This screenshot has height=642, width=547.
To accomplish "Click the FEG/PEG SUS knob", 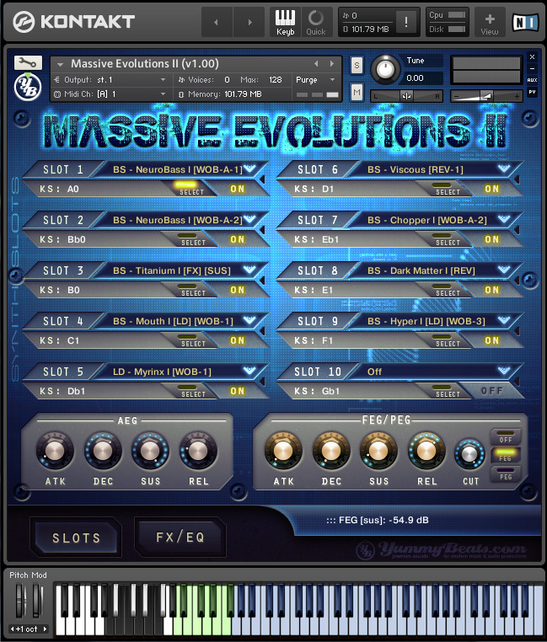I will click(x=378, y=451).
